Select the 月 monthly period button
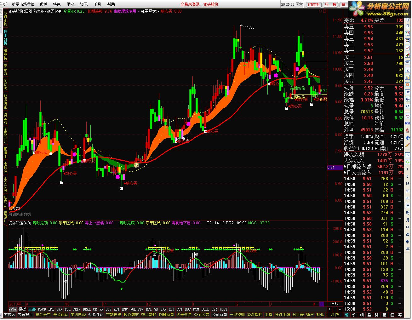 tap(407, 220)
